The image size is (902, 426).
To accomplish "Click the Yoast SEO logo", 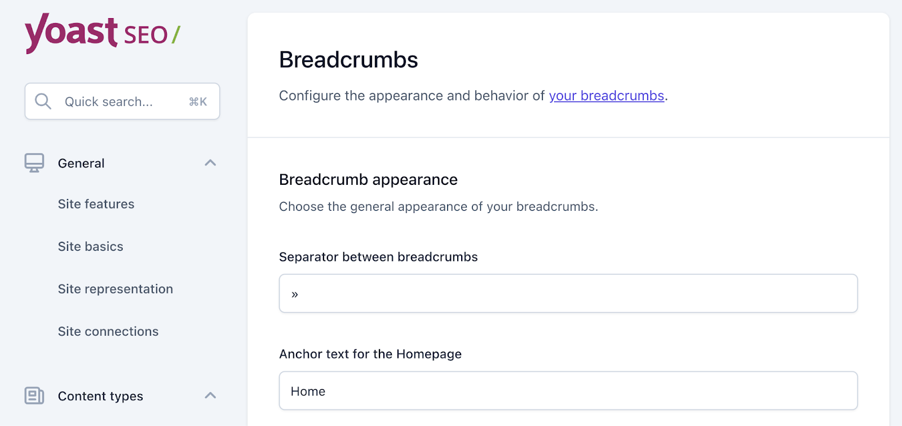I will coord(101,34).
